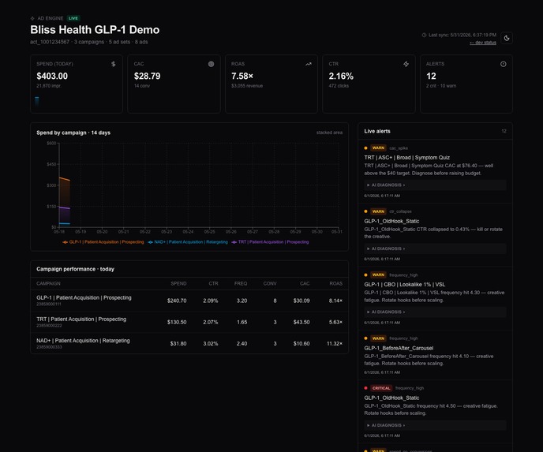
Task: Click the $43.50 CAC cell
Action: pos(301,322)
